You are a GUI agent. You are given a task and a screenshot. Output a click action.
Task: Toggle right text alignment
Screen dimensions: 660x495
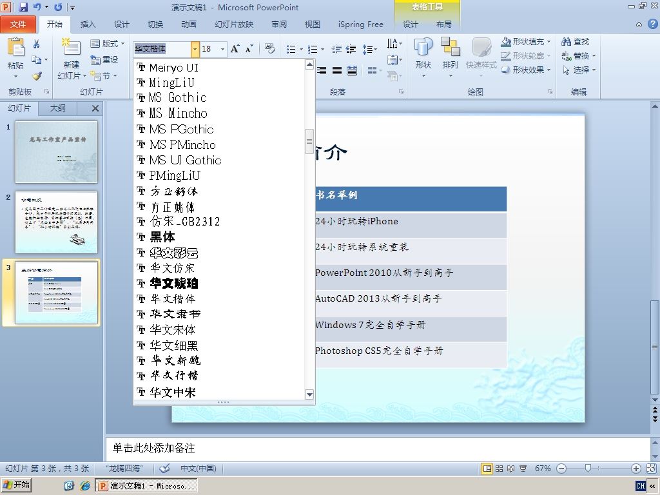point(322,71)
